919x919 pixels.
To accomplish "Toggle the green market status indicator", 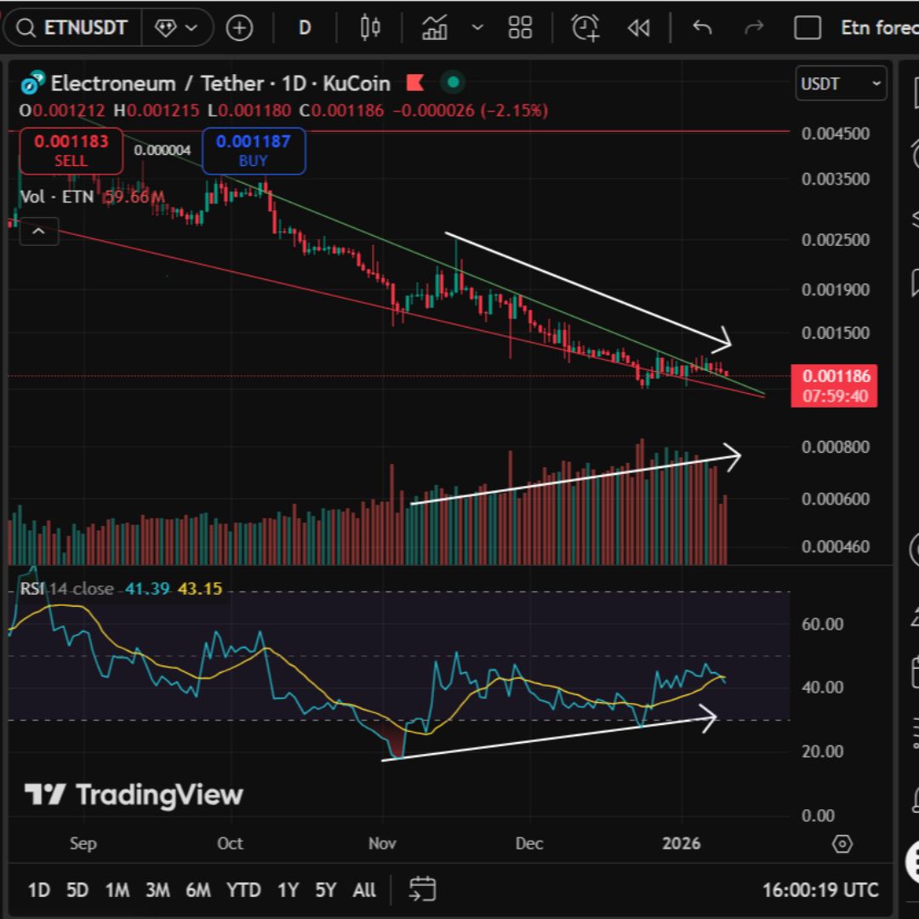I will 453,83.
